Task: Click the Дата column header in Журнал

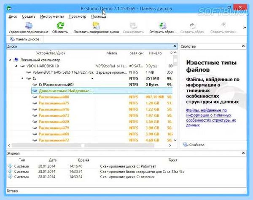Action: click(53, 160)
